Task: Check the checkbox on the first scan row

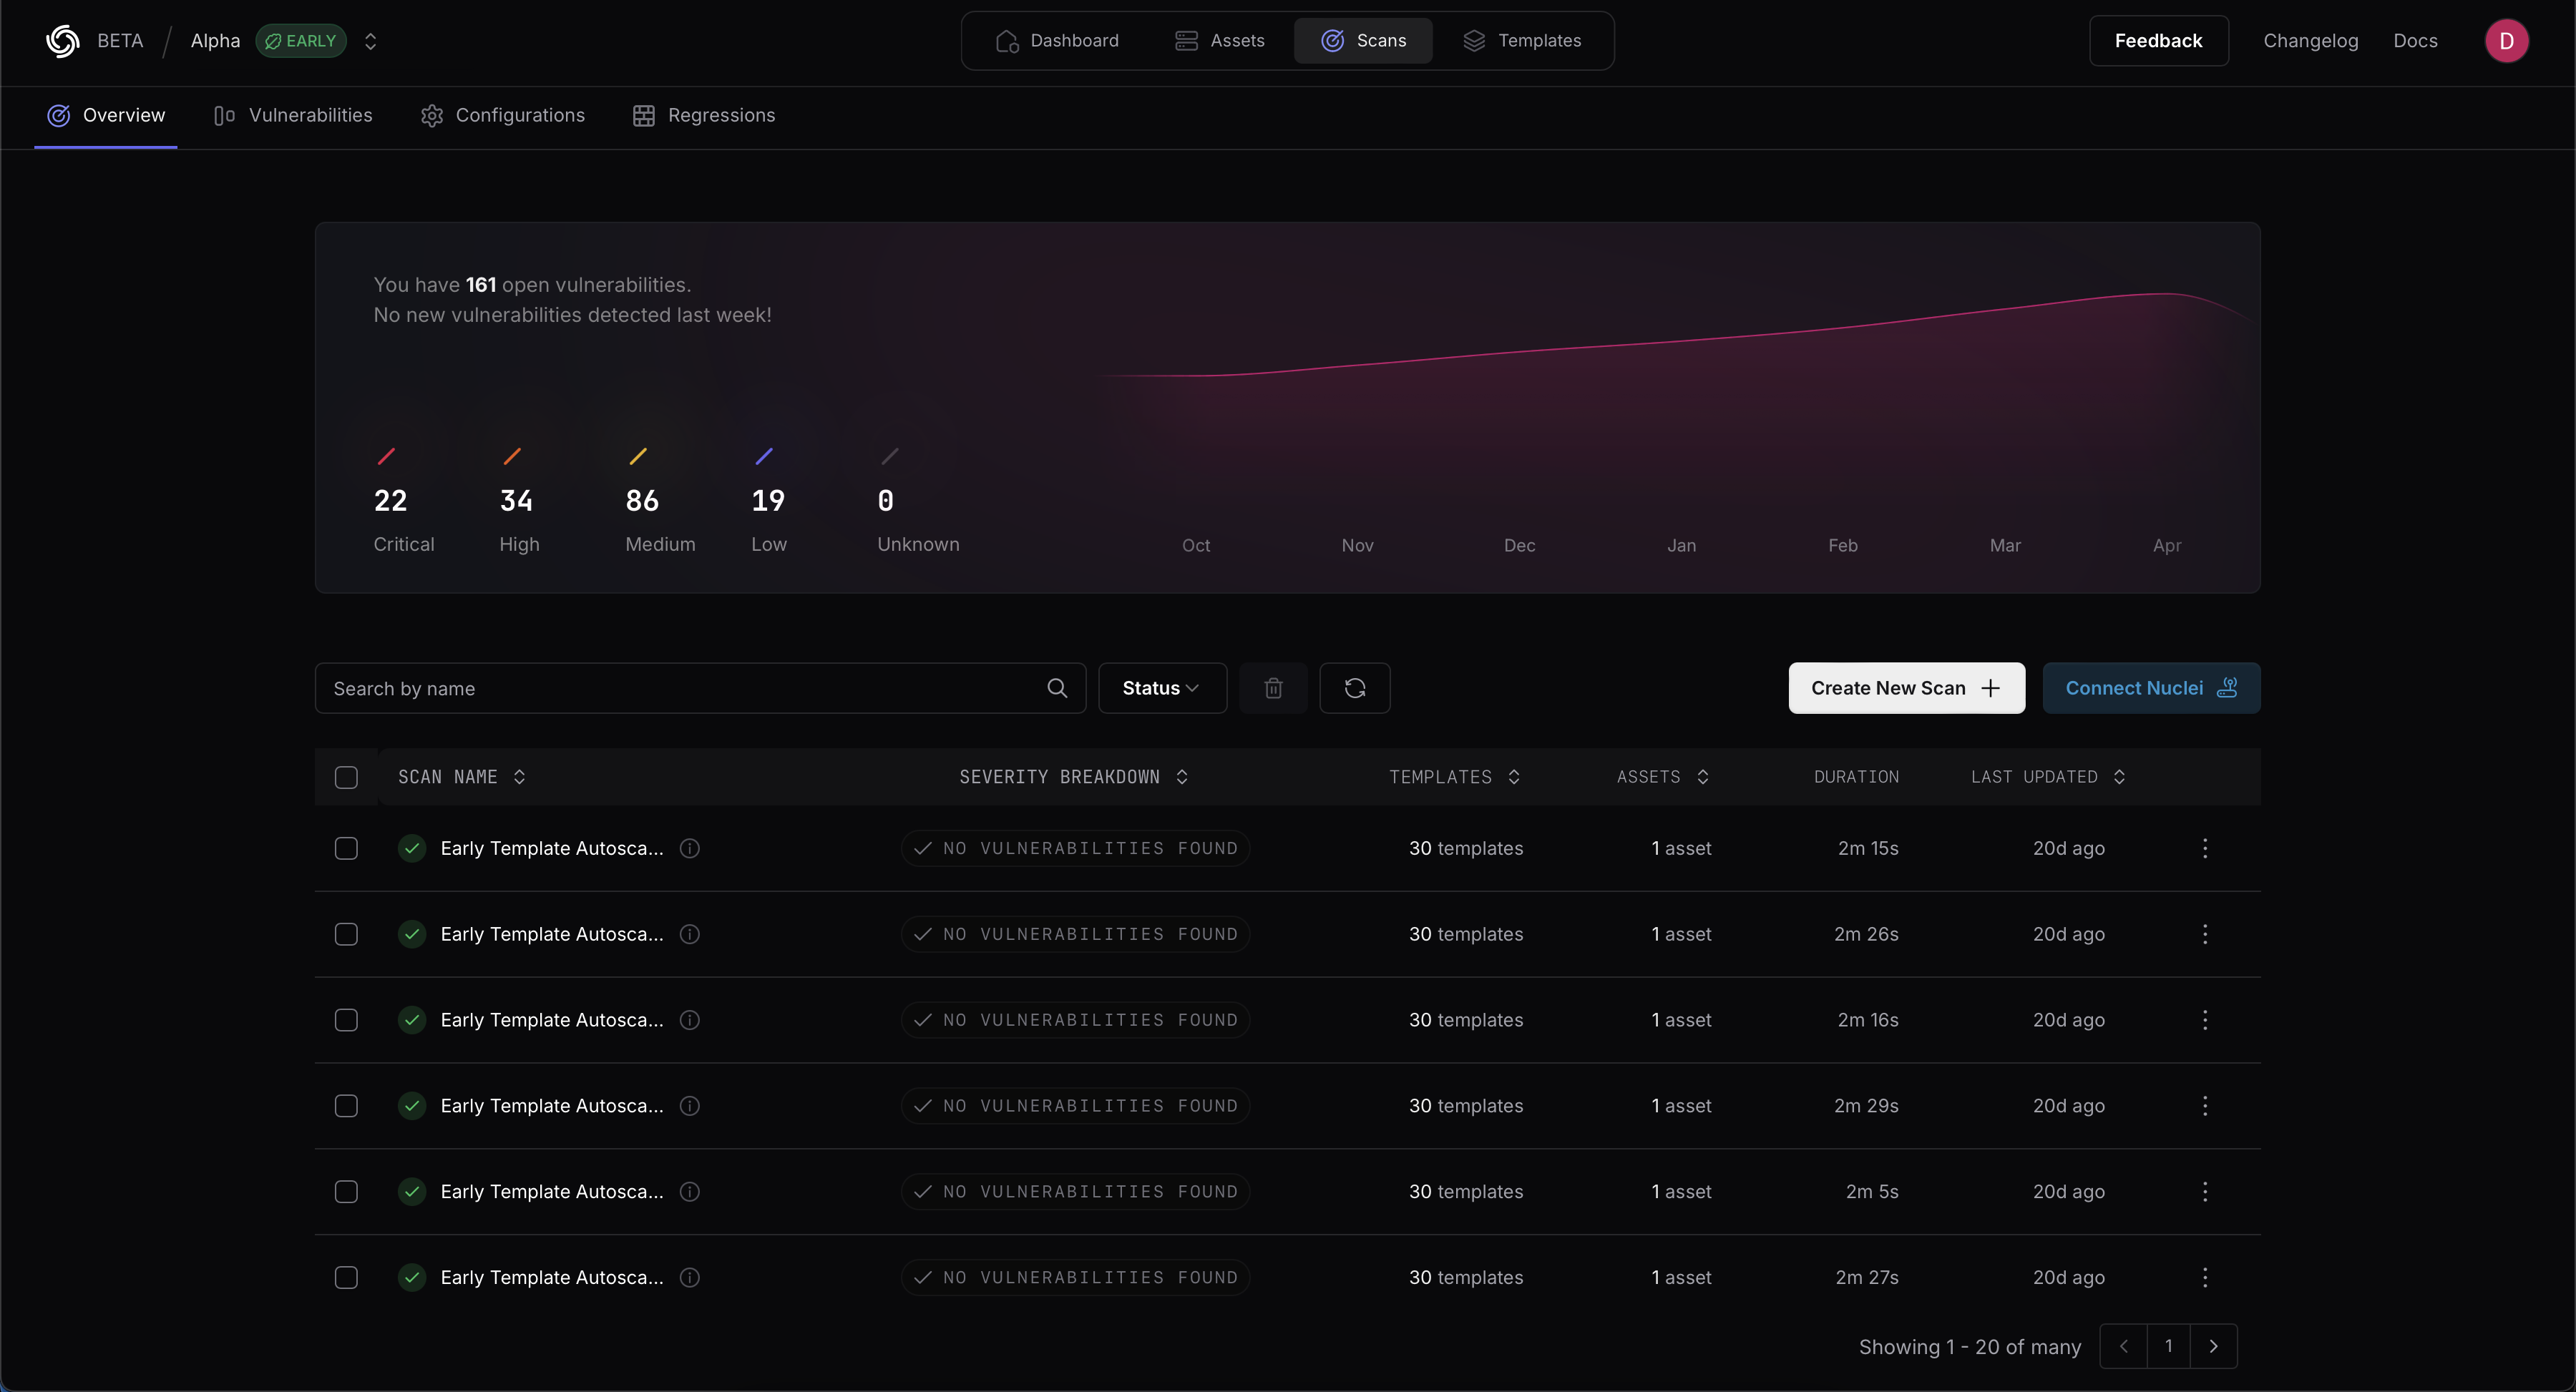Action: tap(346, 848)
